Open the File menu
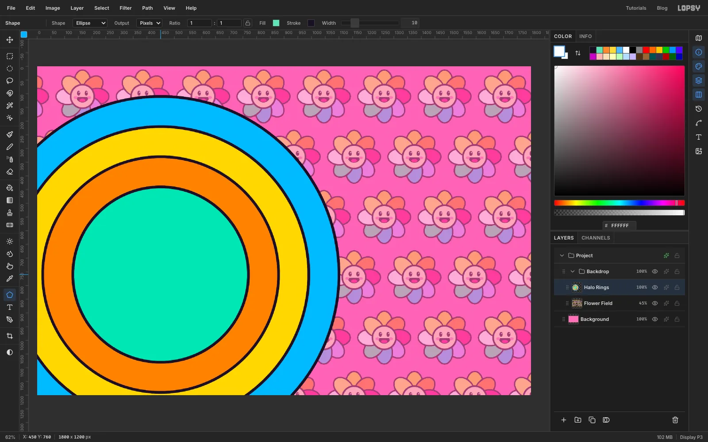Image resolution: width=708 pixels, height=442 pixels. click(x=11, y=8)
